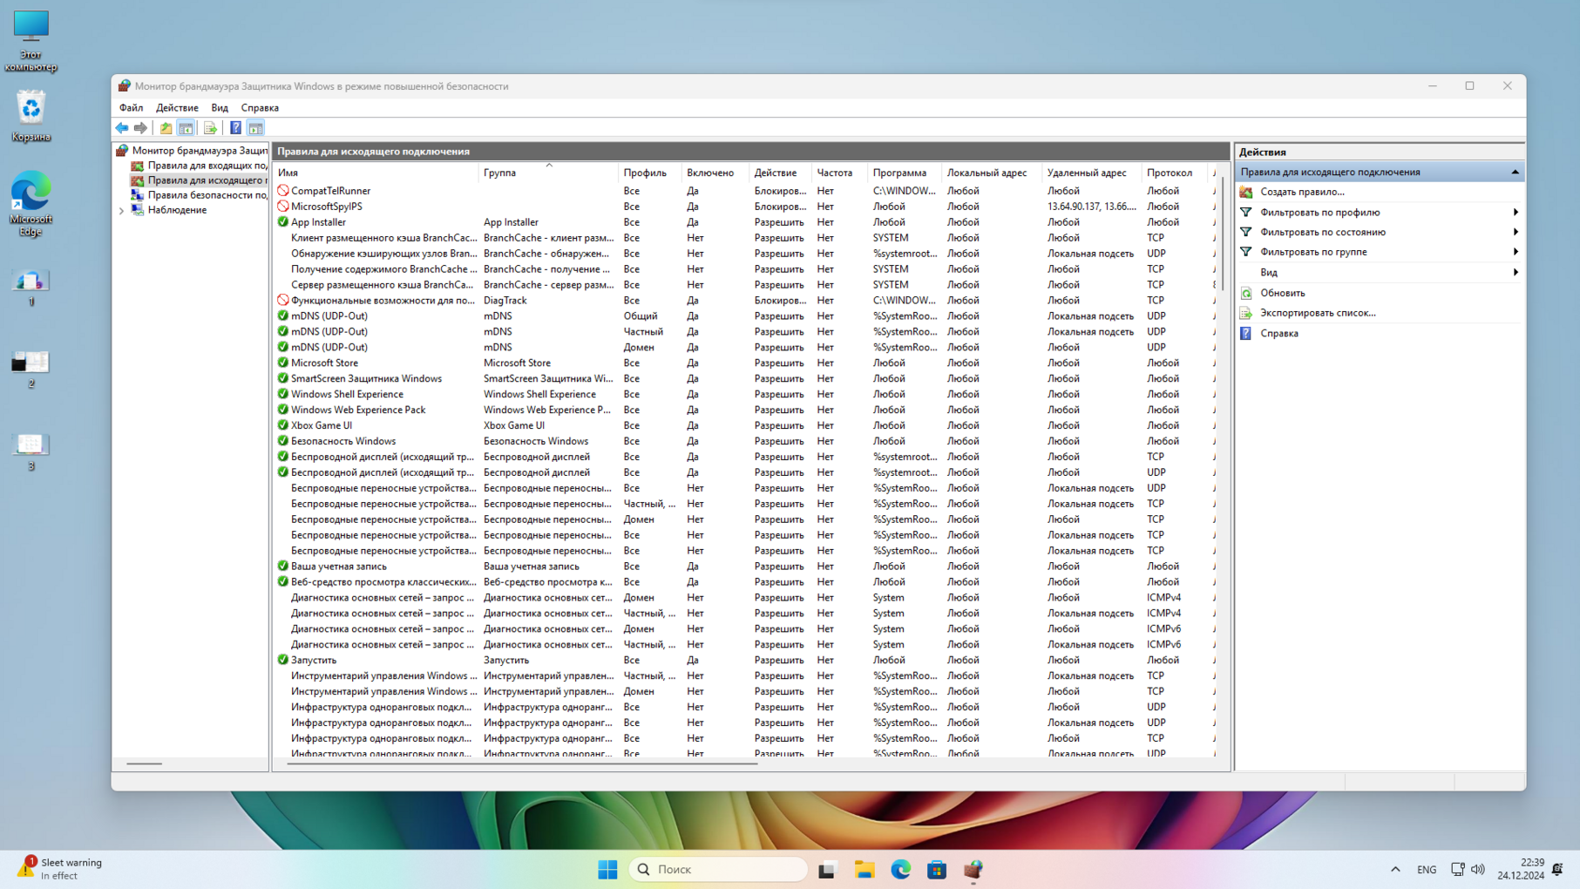This screenshot has width=1580, height=889.
Task: Click the taskbar Поиск search field
Action: click(718, 869)
